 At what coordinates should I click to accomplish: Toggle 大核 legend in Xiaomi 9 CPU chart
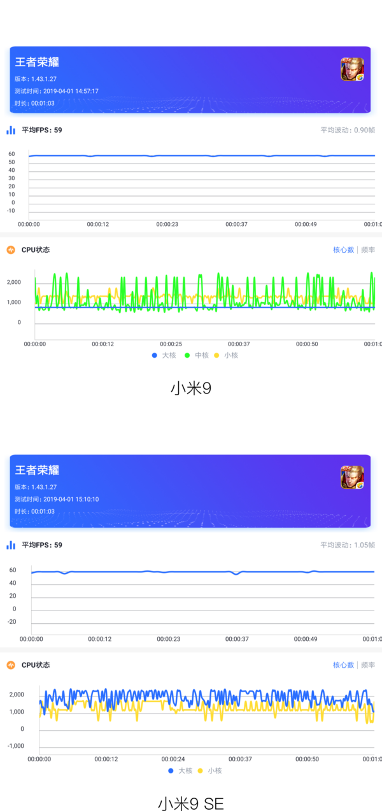click(x=164, y=355)
